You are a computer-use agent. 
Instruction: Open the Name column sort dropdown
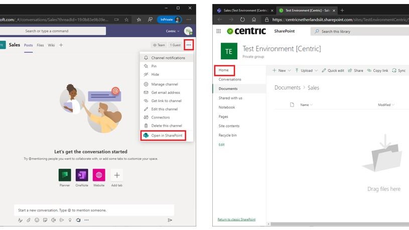tap(306, 104)
